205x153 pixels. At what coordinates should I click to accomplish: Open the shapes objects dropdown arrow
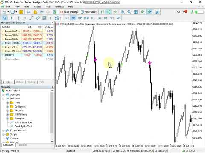(x=61, y=18)
